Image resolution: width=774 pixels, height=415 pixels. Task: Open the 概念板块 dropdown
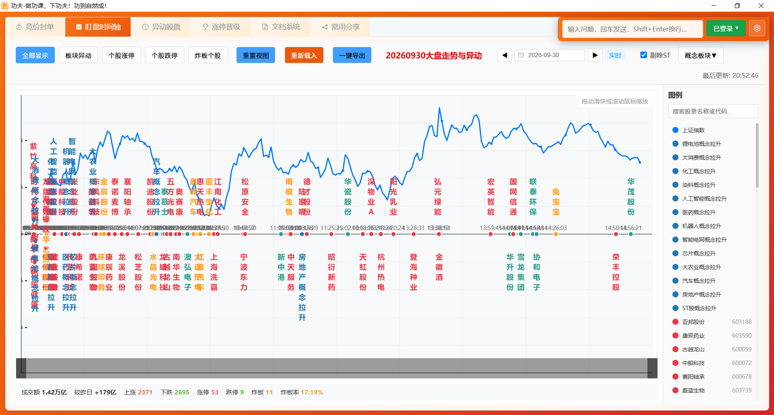point(701,55)
